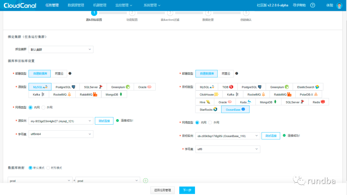Select source network type 外网 radio
Viewport: 347px width, 195px height.
(43, 108)
